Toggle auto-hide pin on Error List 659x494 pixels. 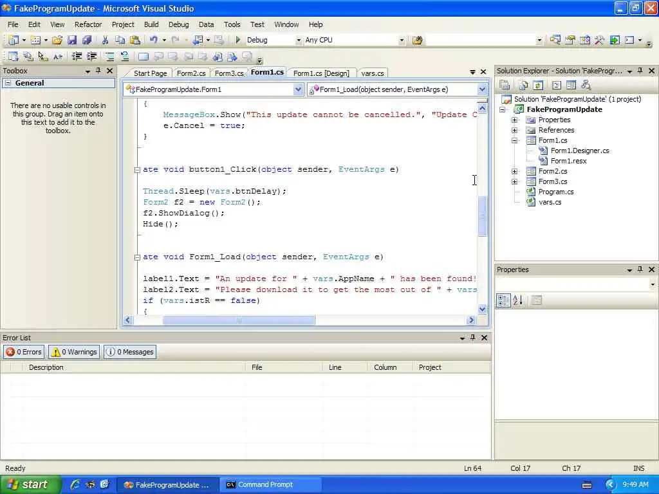coord(473,337)
